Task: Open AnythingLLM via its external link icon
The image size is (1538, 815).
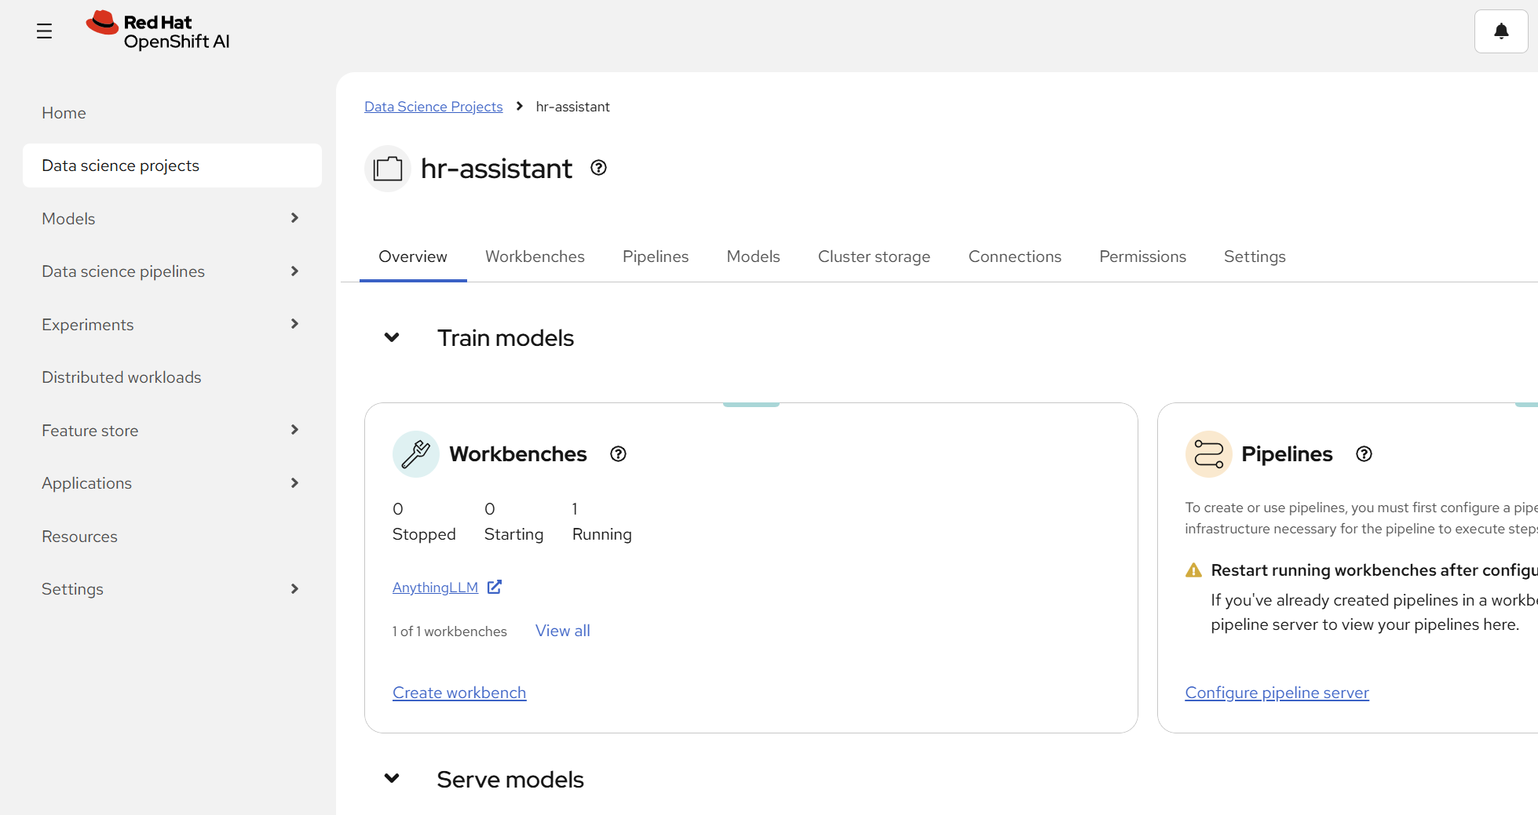Action: pos(495,586)
